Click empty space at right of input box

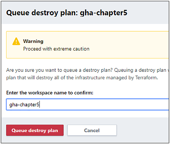pos(112,105)
